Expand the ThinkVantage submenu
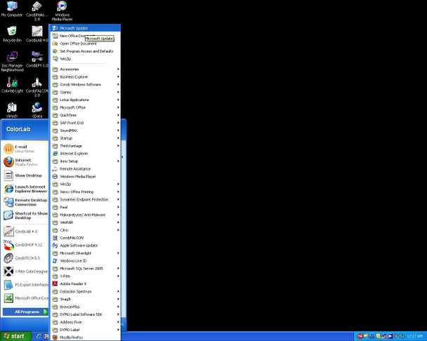The height and width of the screenshot is (341, 427). [85, 146]
